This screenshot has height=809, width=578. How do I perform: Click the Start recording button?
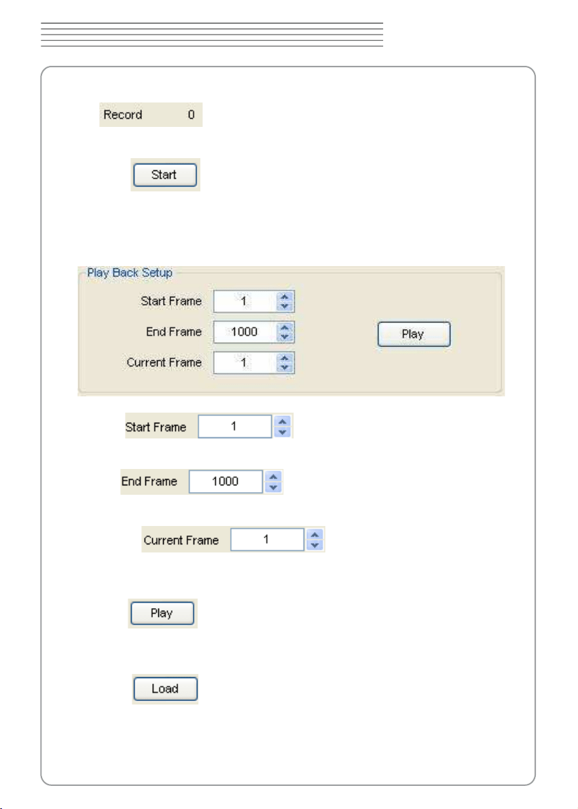[165, 175]
